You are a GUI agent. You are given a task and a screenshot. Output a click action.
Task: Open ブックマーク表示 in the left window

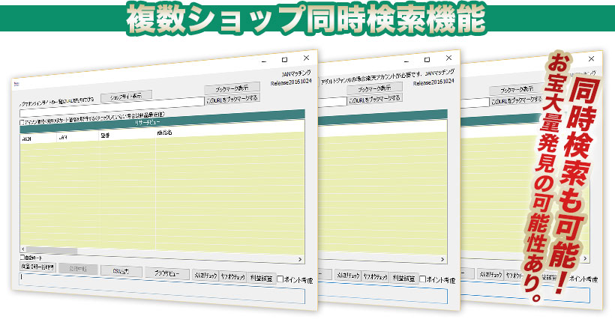pos(232,88)
